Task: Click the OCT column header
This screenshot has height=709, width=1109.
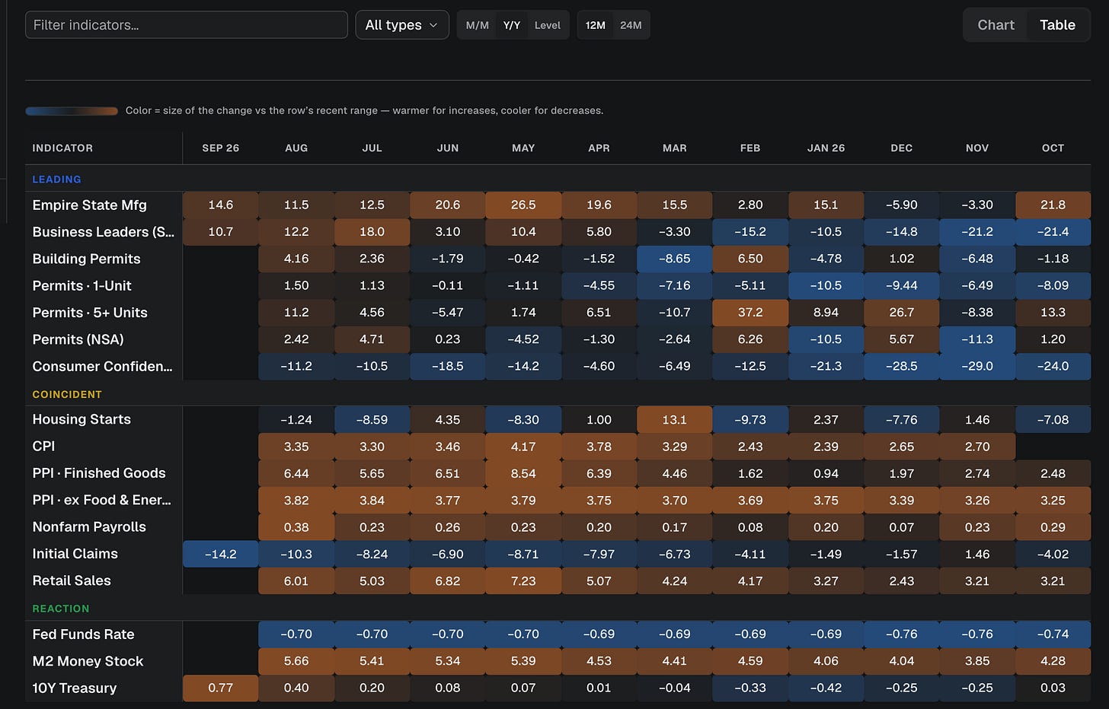Action: tap(1053, 148)
